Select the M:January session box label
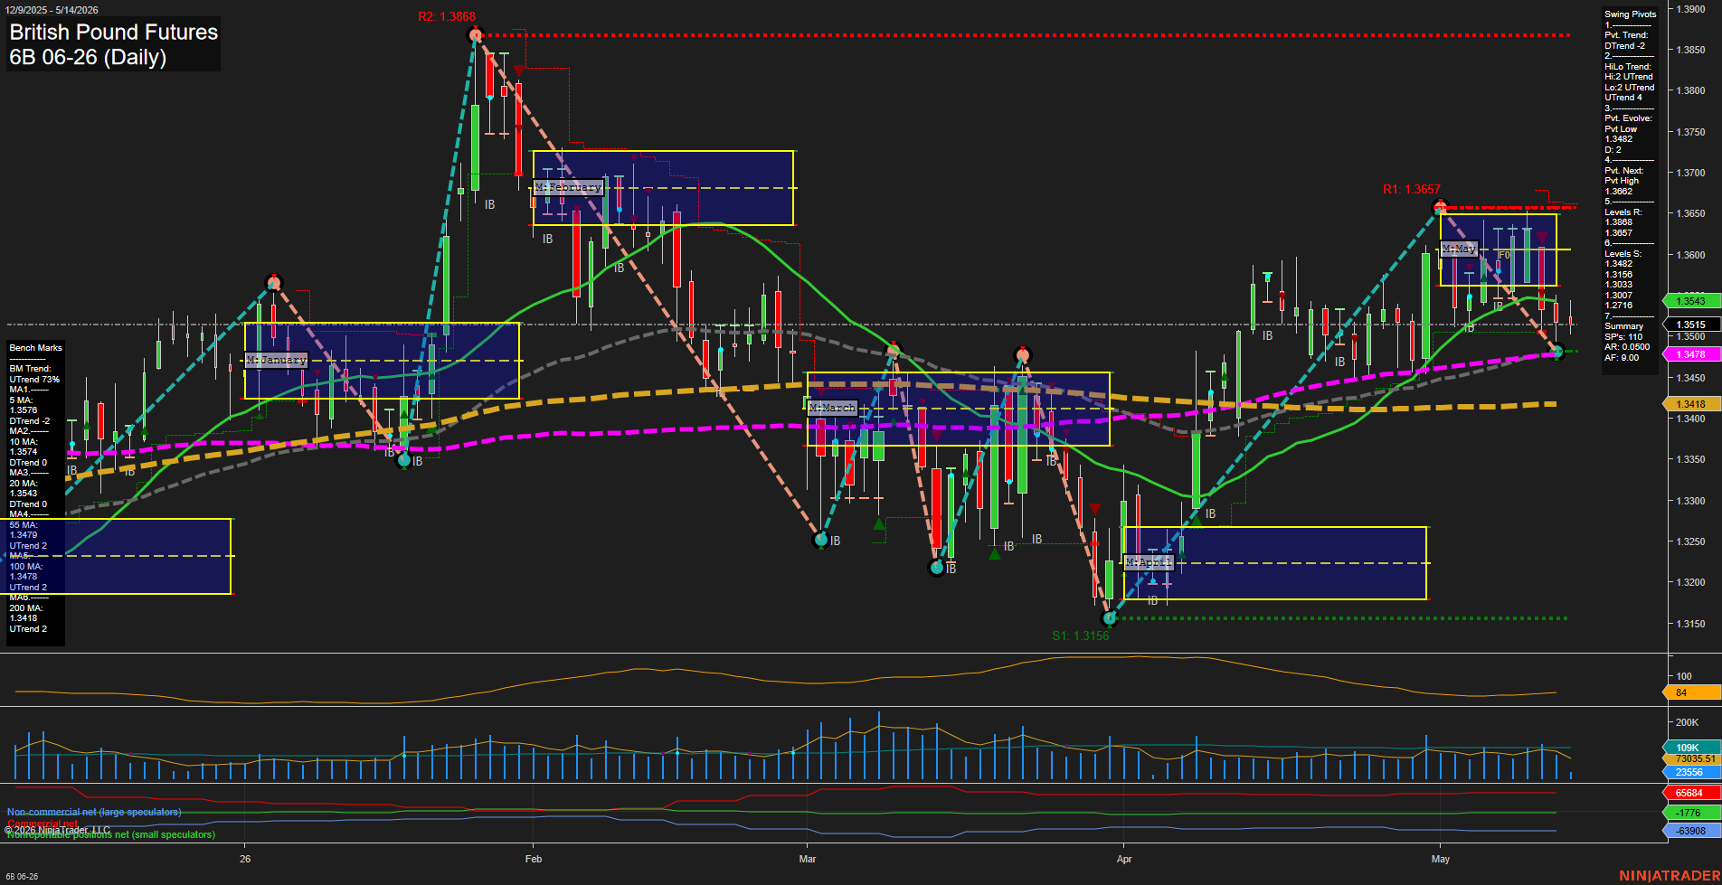This screenshot has height=885, width=1722. coord(277,360)
